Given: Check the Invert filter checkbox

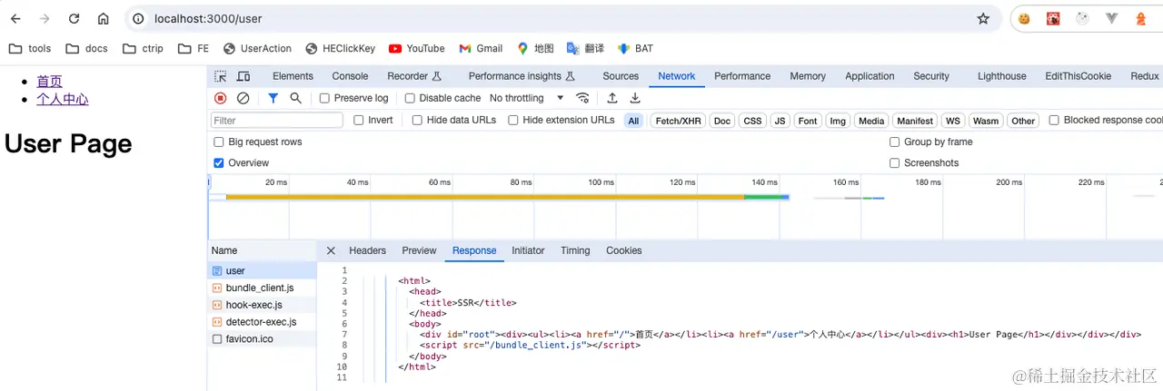Looking at the screenshot, I should click(x=359, y=120).
